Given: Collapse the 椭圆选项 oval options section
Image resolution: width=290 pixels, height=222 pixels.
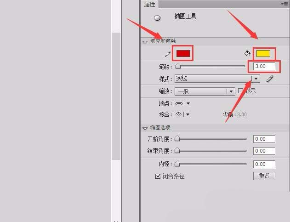Looking at the screenshot, I should (145, 128).
